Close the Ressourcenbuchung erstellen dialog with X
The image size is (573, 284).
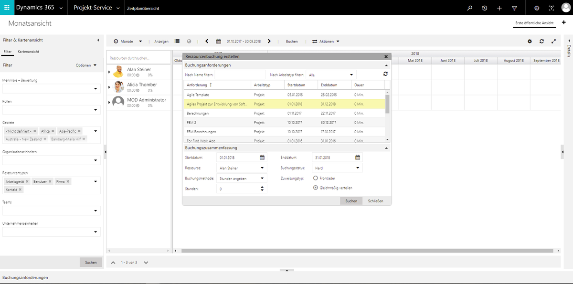point(386,56)
